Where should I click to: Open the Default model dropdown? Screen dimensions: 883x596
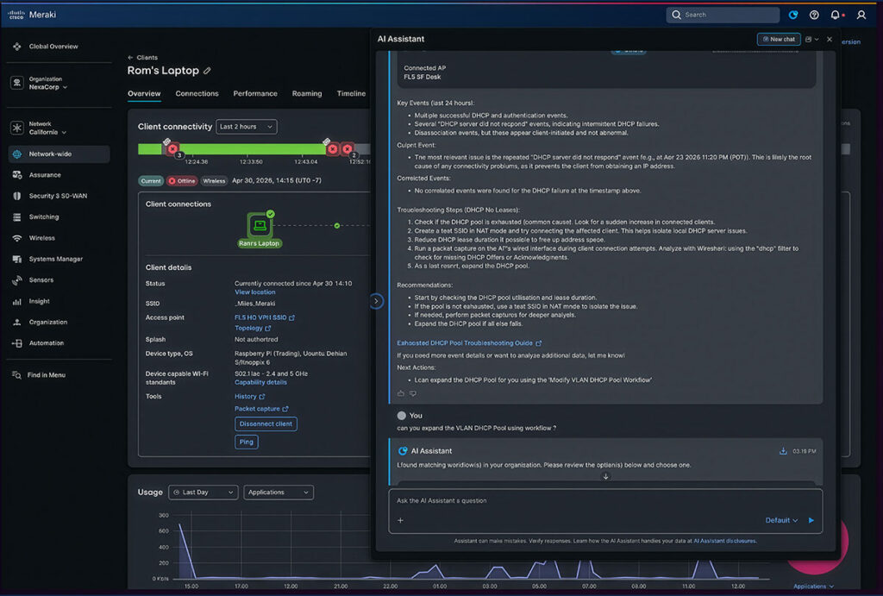click(x=781, y=520)
